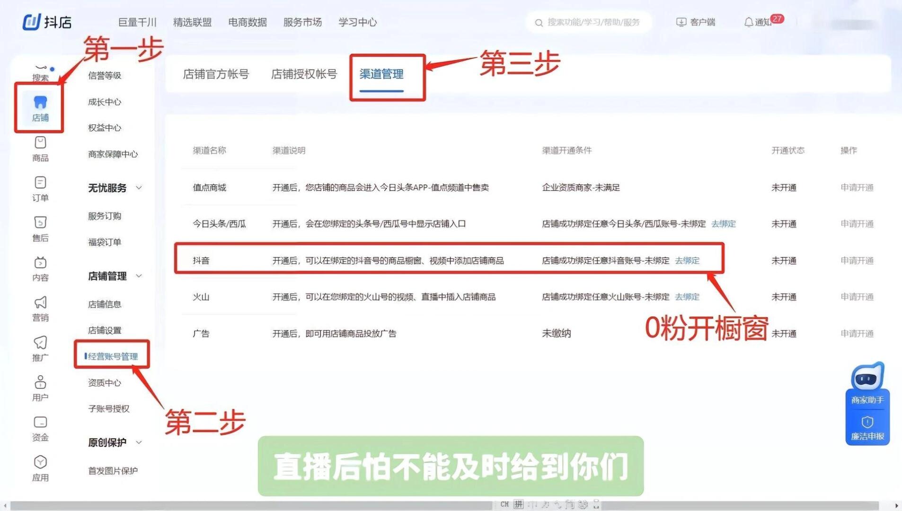Open 服务市场 in top navigation
This screenshot has height=511, width=902.
(x=302, y=22)
